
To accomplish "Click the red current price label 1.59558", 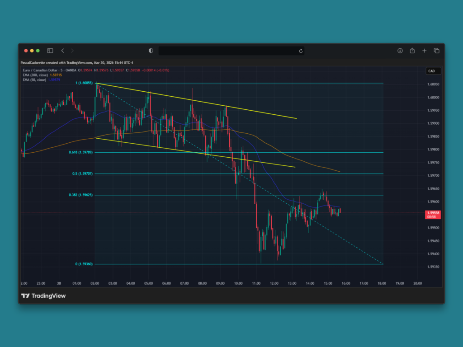I will 432,214.
